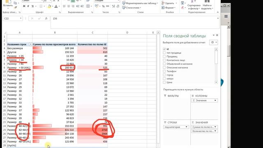Image resolution: width=263 pixels, height=148 pixels.
Task: Click merge and center cells icon
Action: pyautogui.click(x=88, y=6)
